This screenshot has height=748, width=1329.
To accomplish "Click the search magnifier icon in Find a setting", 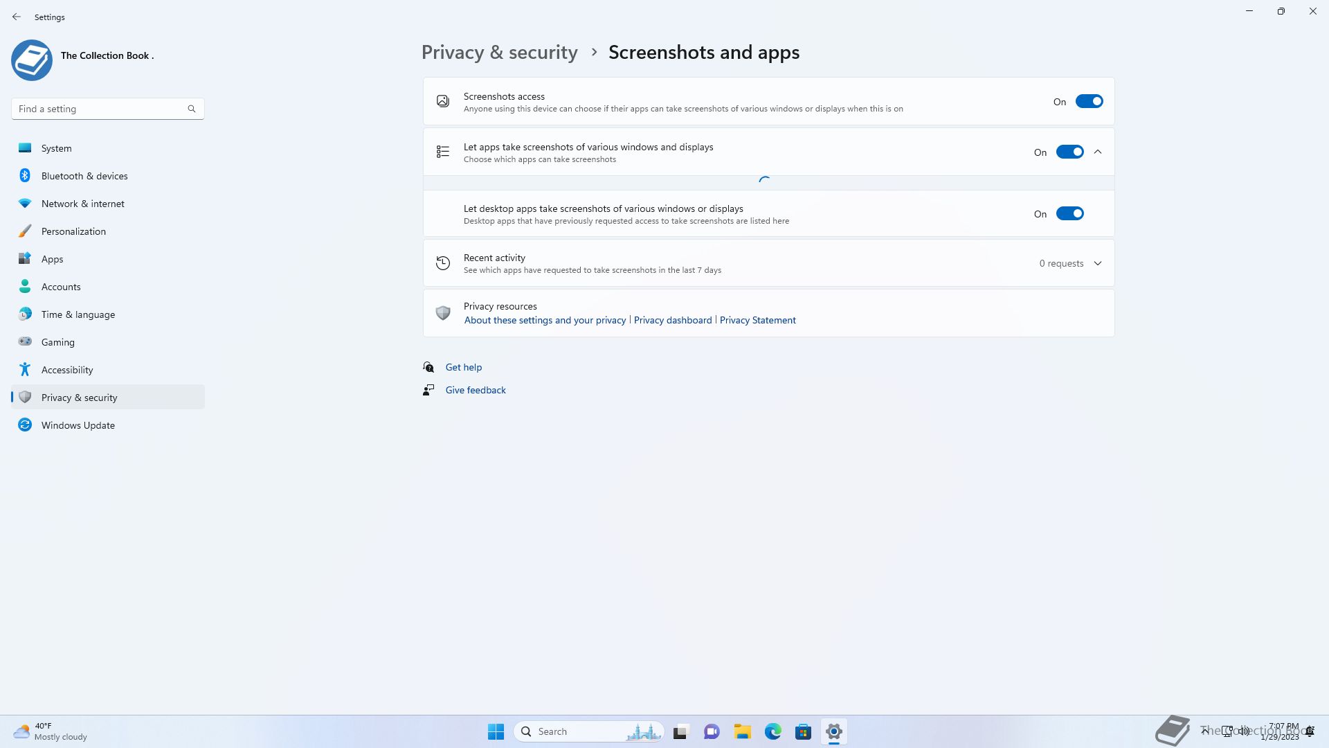I will coord(192,109).
